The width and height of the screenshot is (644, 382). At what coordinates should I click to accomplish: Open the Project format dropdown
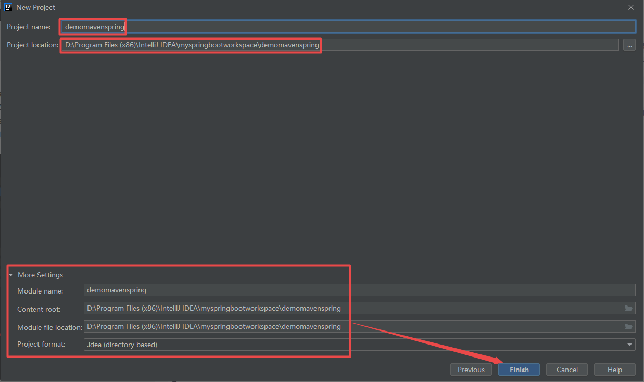click(359, 345)
